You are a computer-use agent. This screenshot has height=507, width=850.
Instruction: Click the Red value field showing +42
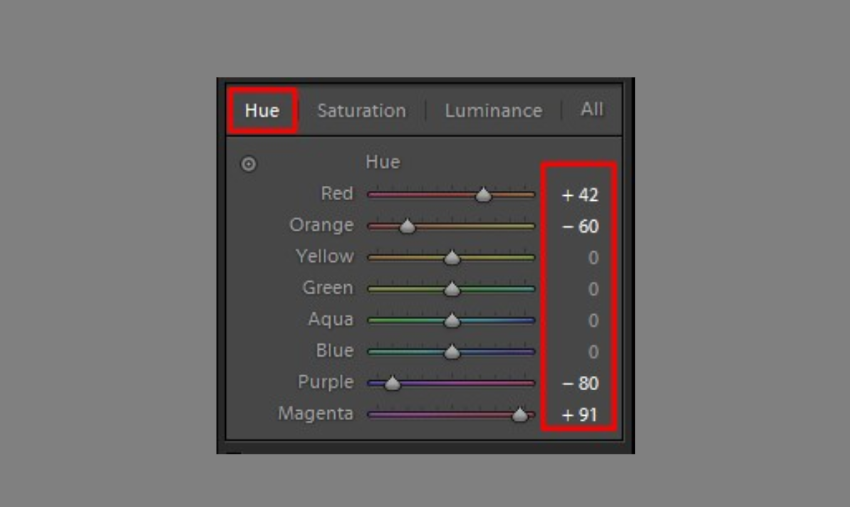580,195
